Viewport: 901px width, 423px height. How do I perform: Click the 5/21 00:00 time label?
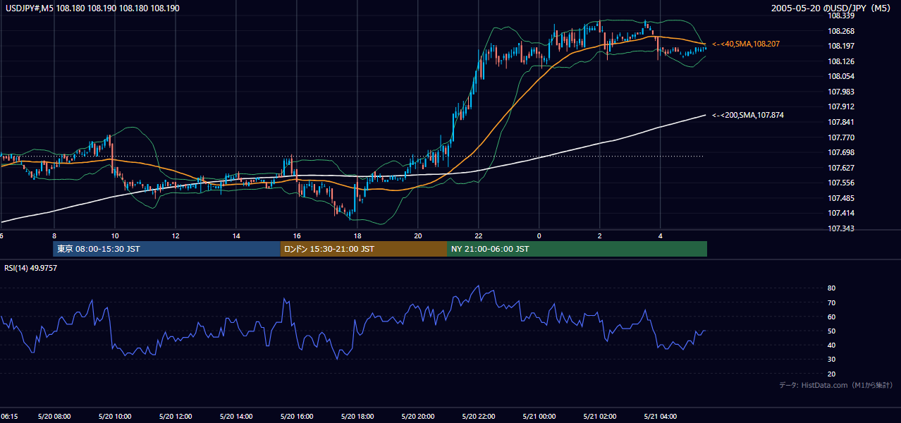coord(539,416)
